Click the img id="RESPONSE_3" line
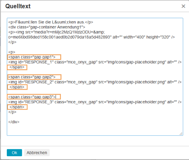The height and width of the screenshot is (160, 189). 95,102
